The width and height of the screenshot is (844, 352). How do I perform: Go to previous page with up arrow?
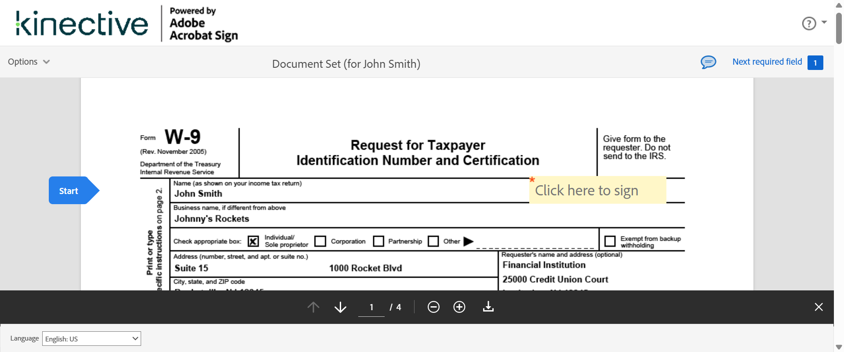click(313, 307)
